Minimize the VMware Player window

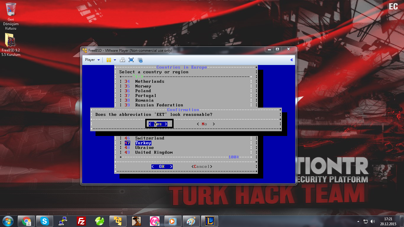[x=269, y=49]
